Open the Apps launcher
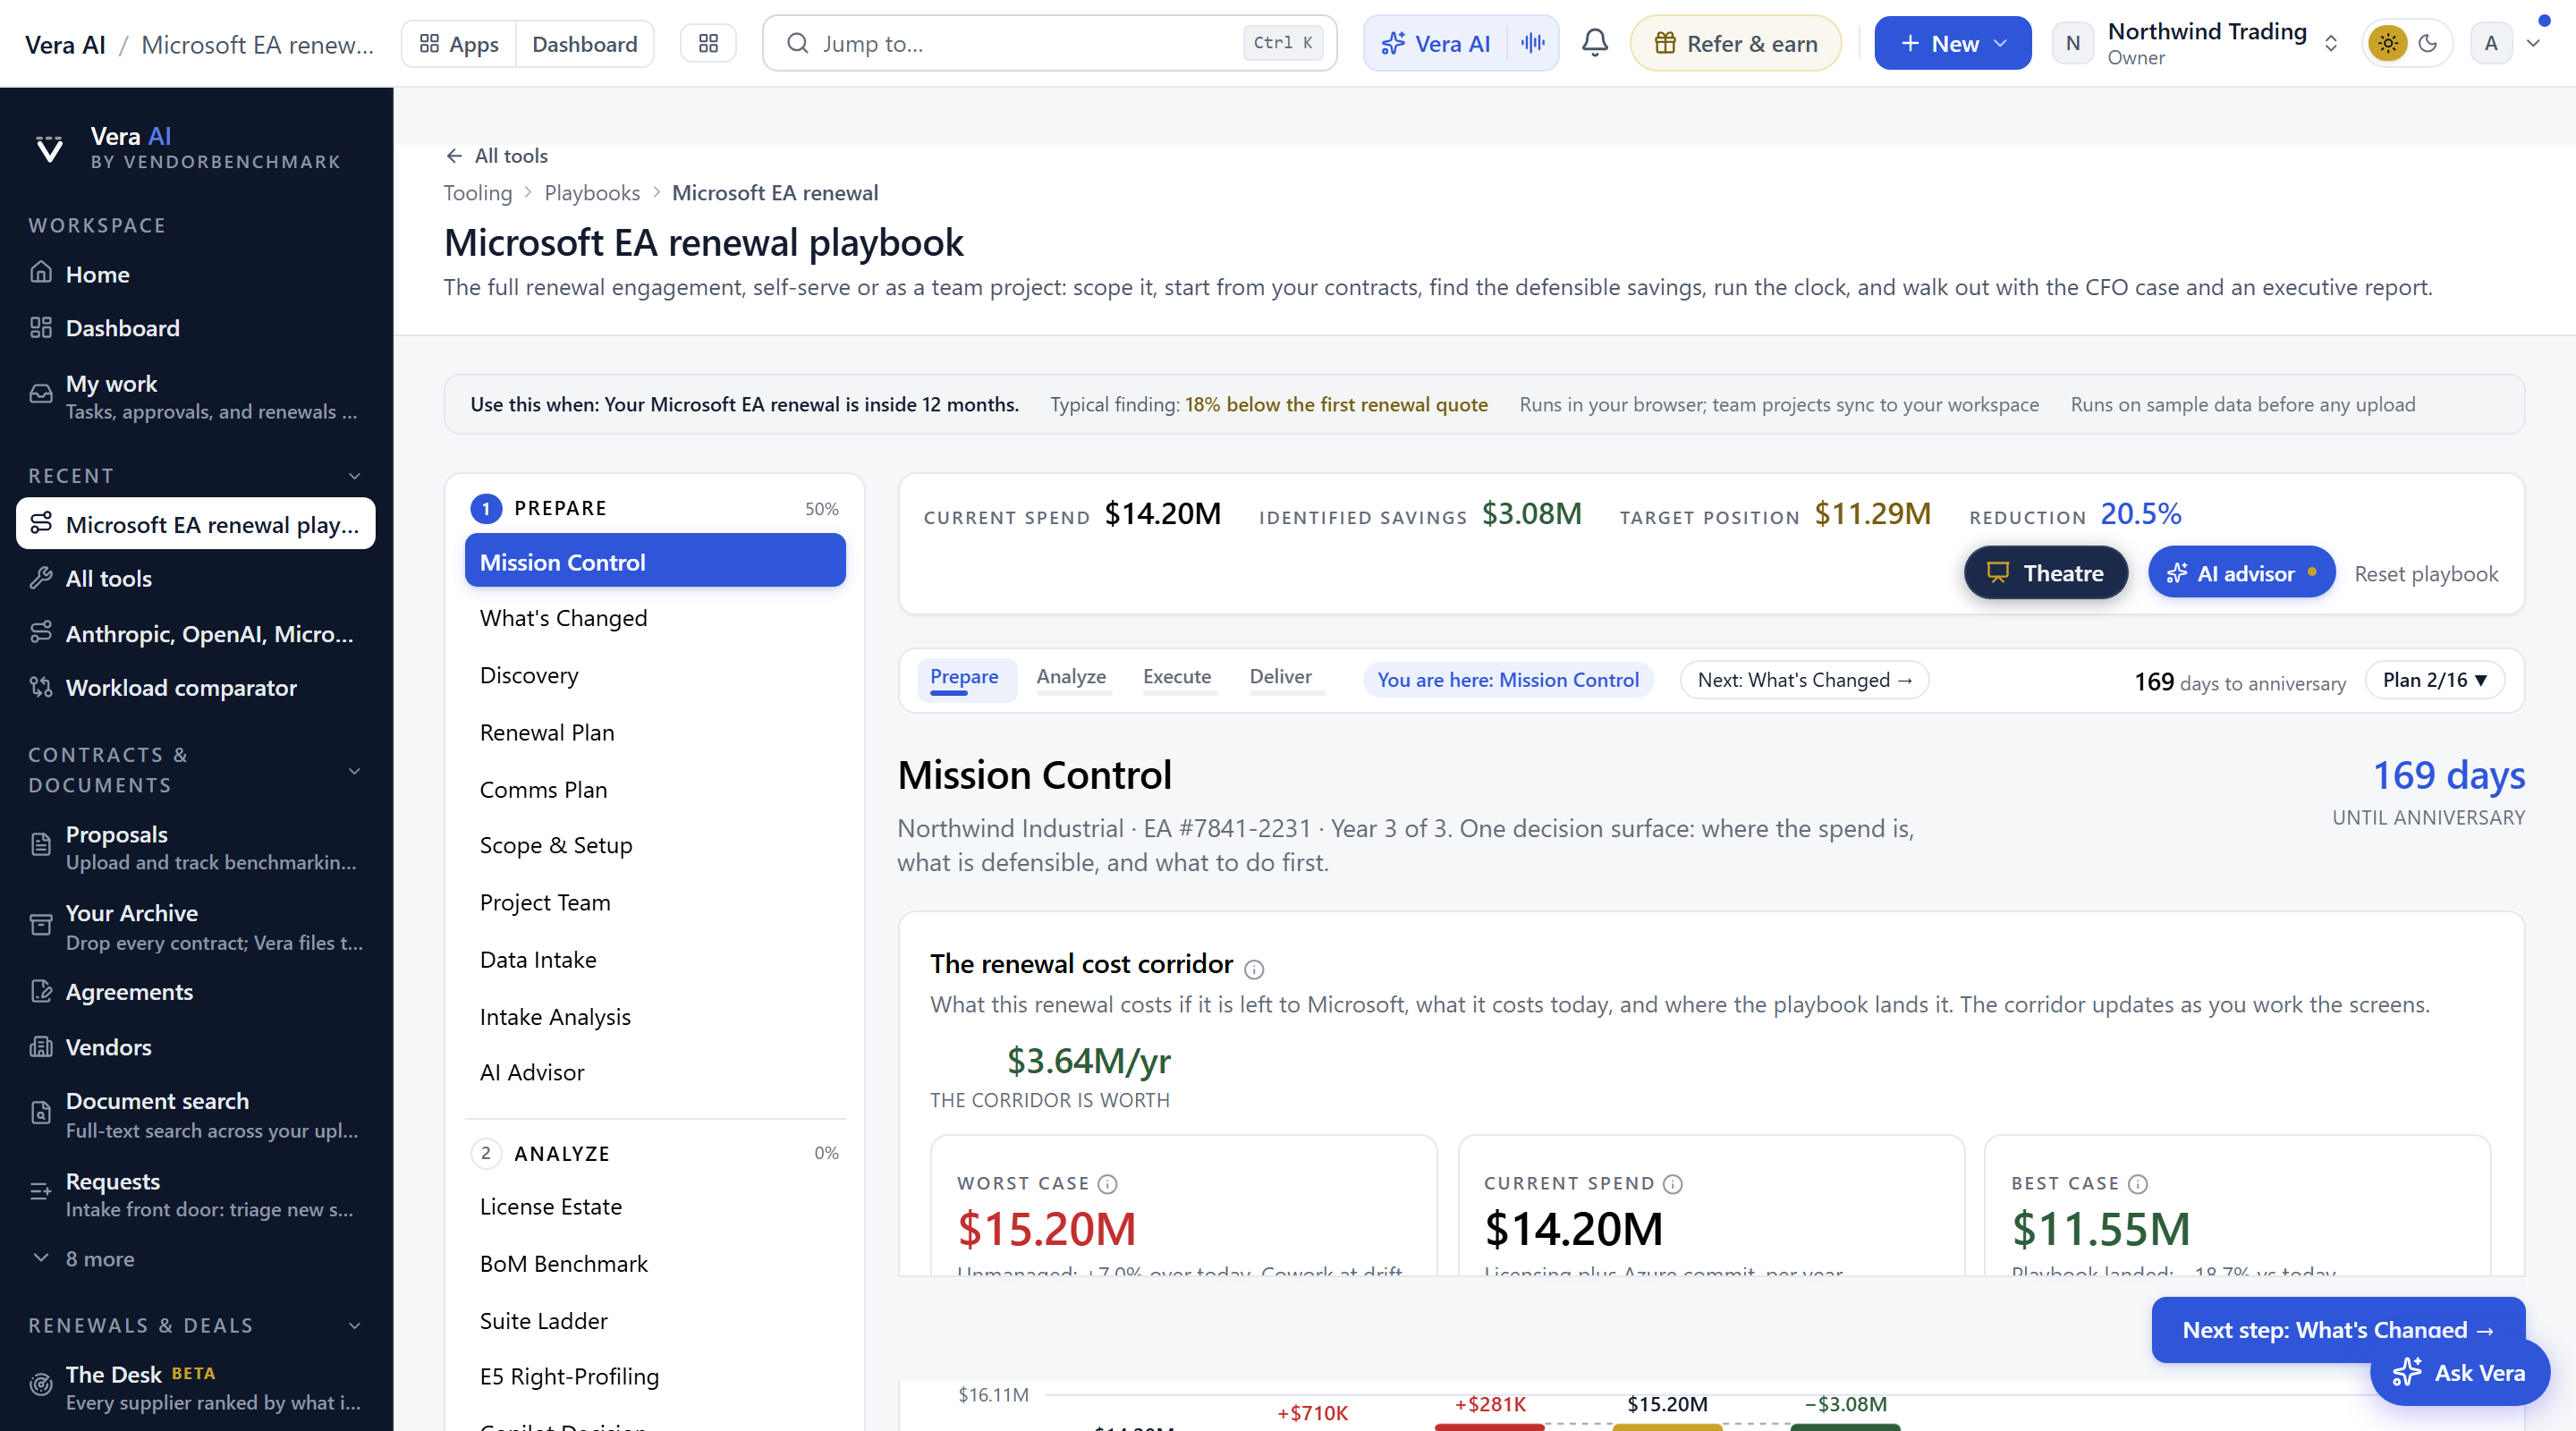 [459, 44]
